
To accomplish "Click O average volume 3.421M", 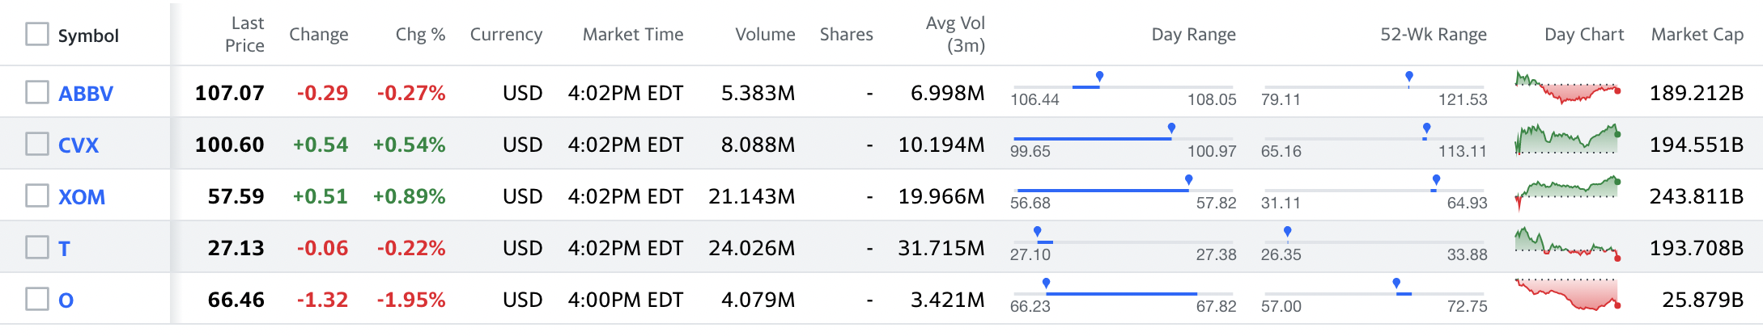I will pyautogui.click(x=948, y=300).
